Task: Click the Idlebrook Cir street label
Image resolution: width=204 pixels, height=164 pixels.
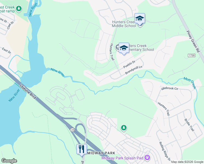Action: [170, 88]
